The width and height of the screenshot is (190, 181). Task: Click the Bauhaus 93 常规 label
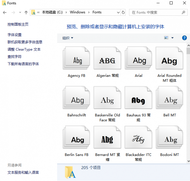click(139, 118)
